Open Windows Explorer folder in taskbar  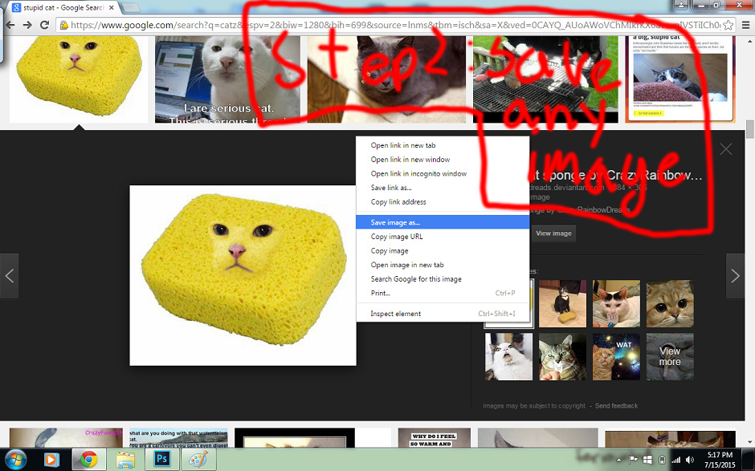coord(124,460)
